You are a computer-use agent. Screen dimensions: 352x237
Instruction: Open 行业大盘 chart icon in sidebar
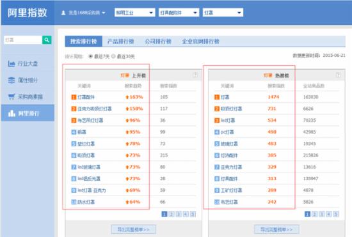tap(12, 64)
